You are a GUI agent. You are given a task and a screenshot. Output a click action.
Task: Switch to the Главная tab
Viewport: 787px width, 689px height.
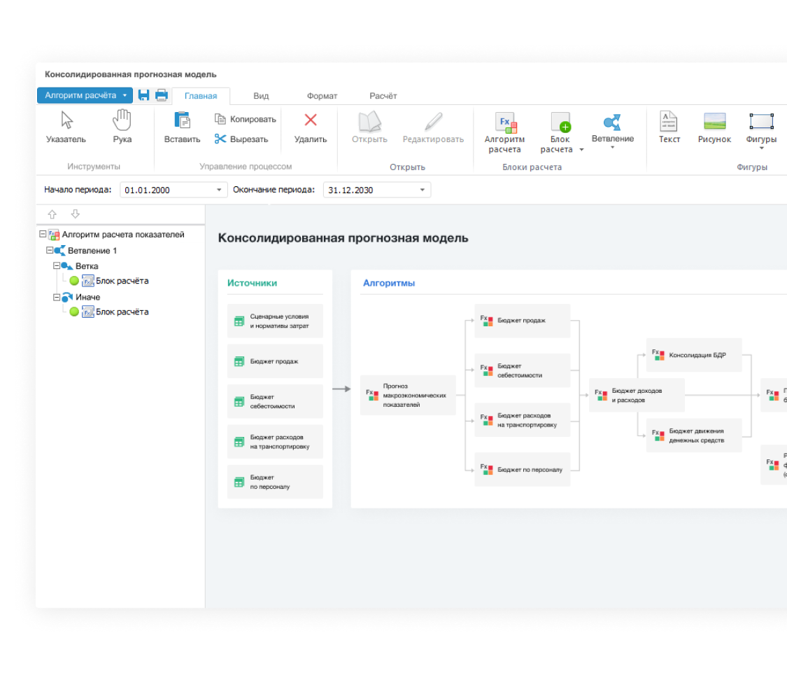click(201, 96)
